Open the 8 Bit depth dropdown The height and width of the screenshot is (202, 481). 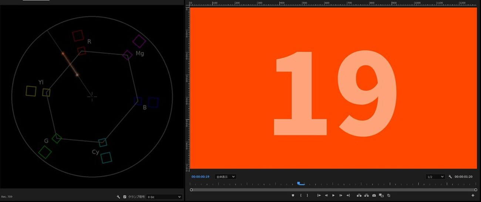pyautogui.click(x=164, y=197)
